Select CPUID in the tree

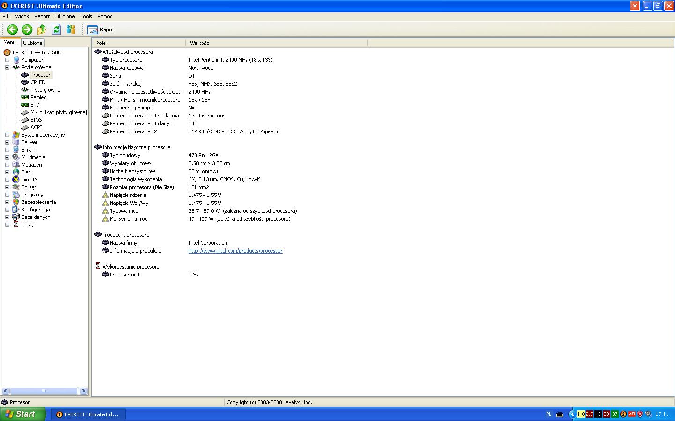[x=38, y=82]
